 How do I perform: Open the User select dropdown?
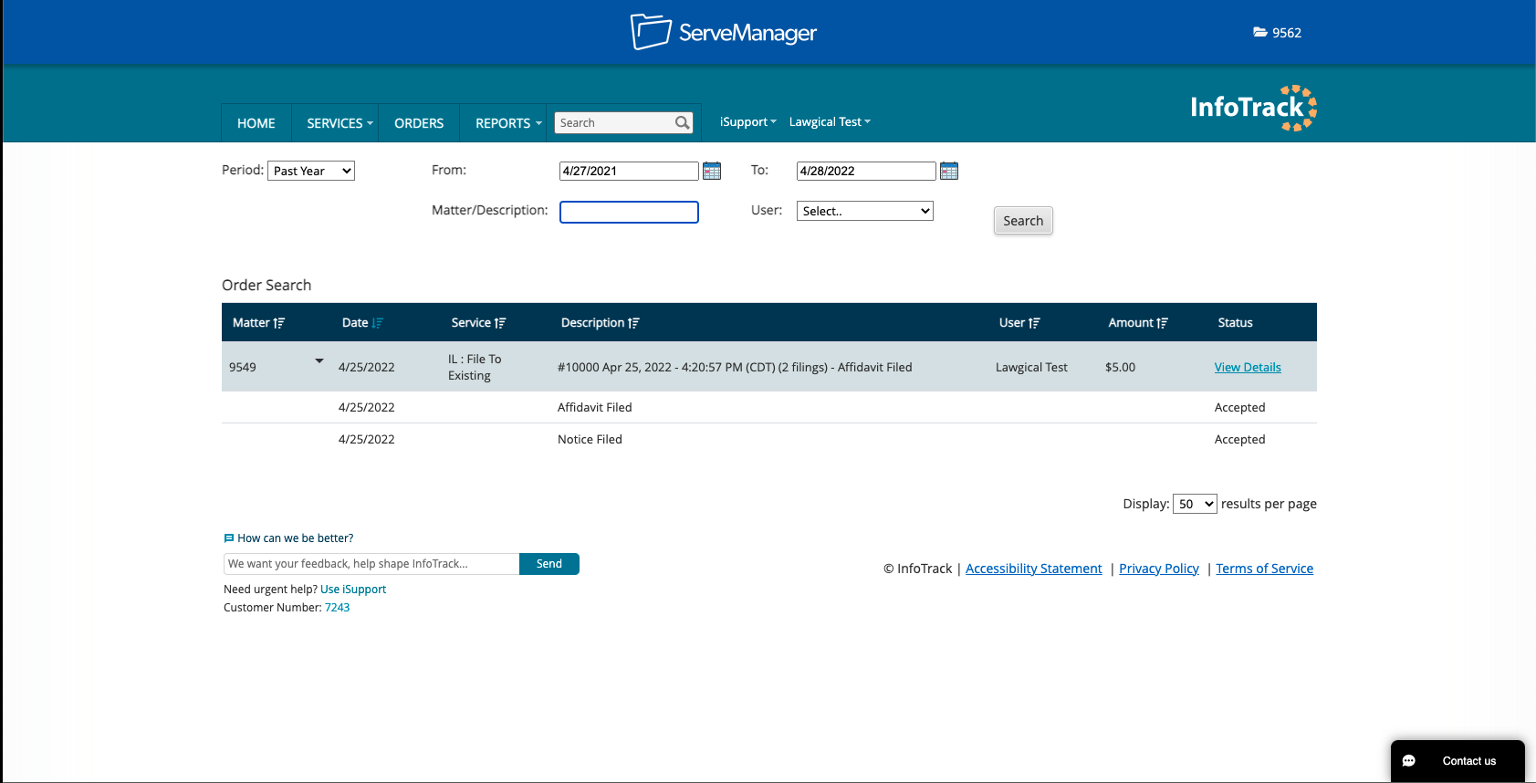coord(864,211)
